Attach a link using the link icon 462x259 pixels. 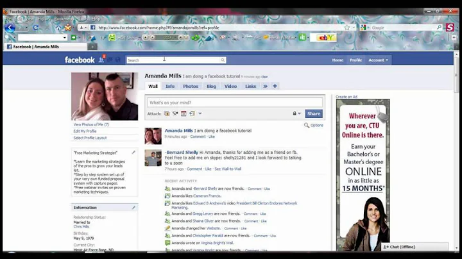pos(192,113)
